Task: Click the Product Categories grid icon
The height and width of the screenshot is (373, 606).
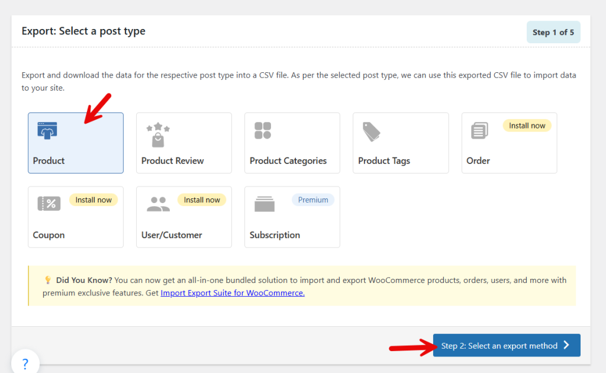Action: tap(263, 130)
